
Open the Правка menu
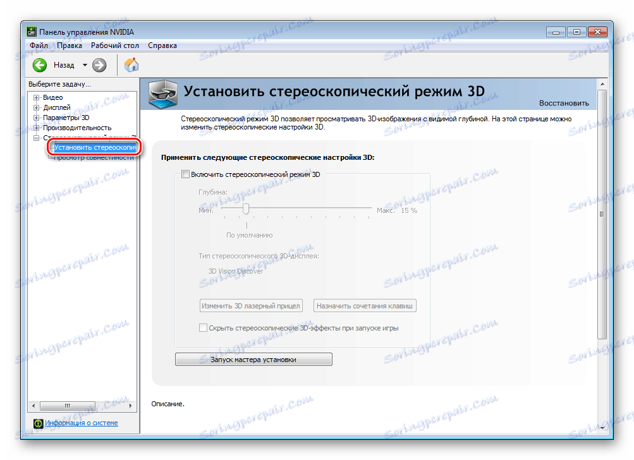(70, 45)
